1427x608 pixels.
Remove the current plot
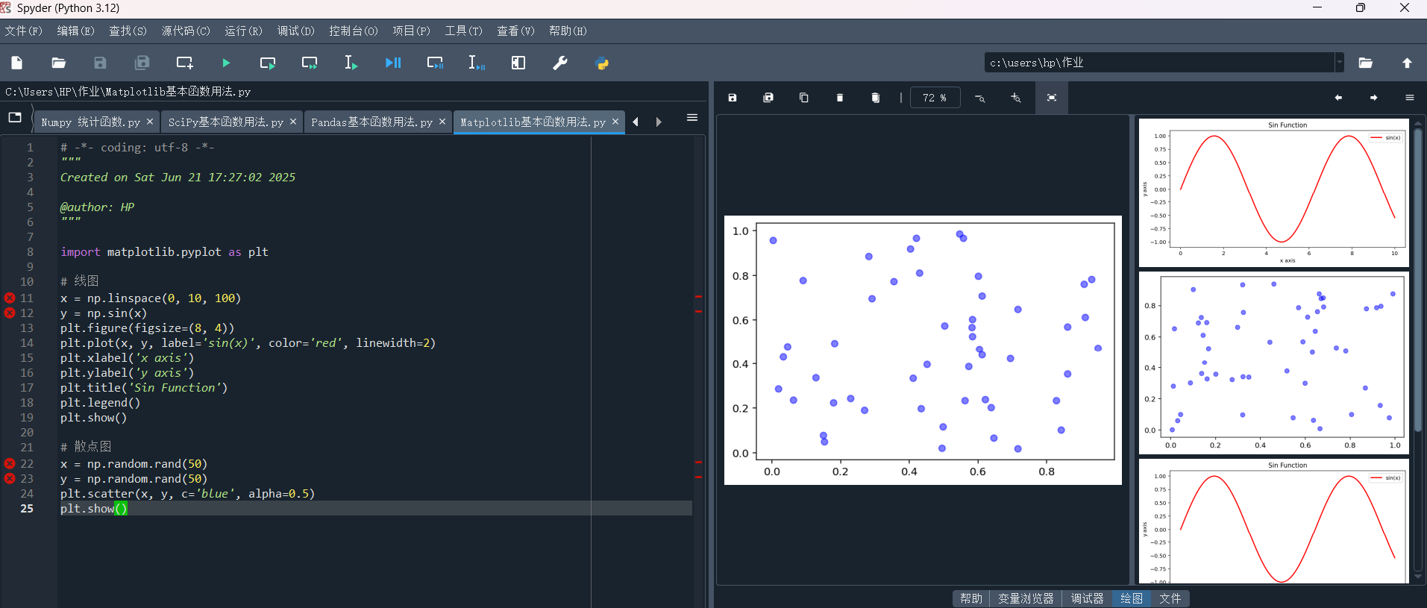click(x=840, y=98)
